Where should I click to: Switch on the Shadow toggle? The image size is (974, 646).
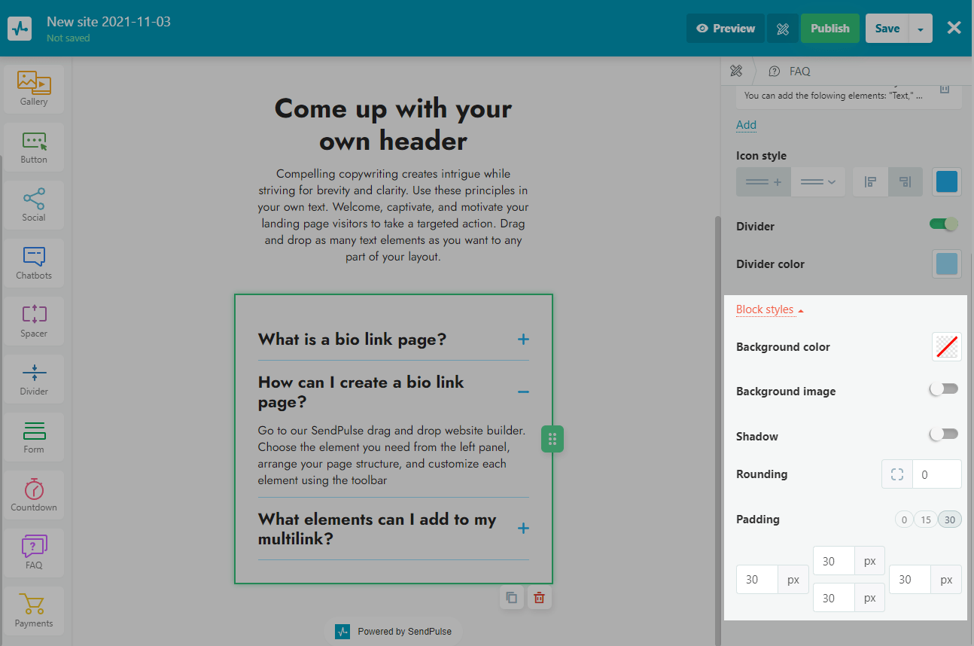click(944, 434)
